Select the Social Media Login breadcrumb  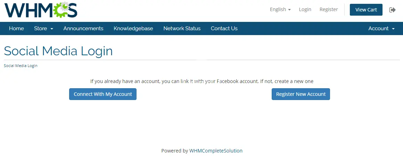click(20, 66)
